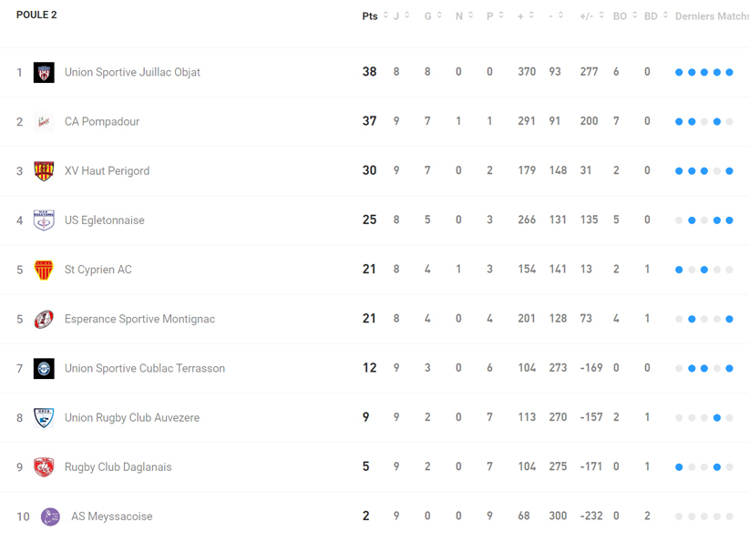Viewport: 749px width, 542px height.
Task: Open the Union Sportive Cublac Terrasson link
Action: 144,369
